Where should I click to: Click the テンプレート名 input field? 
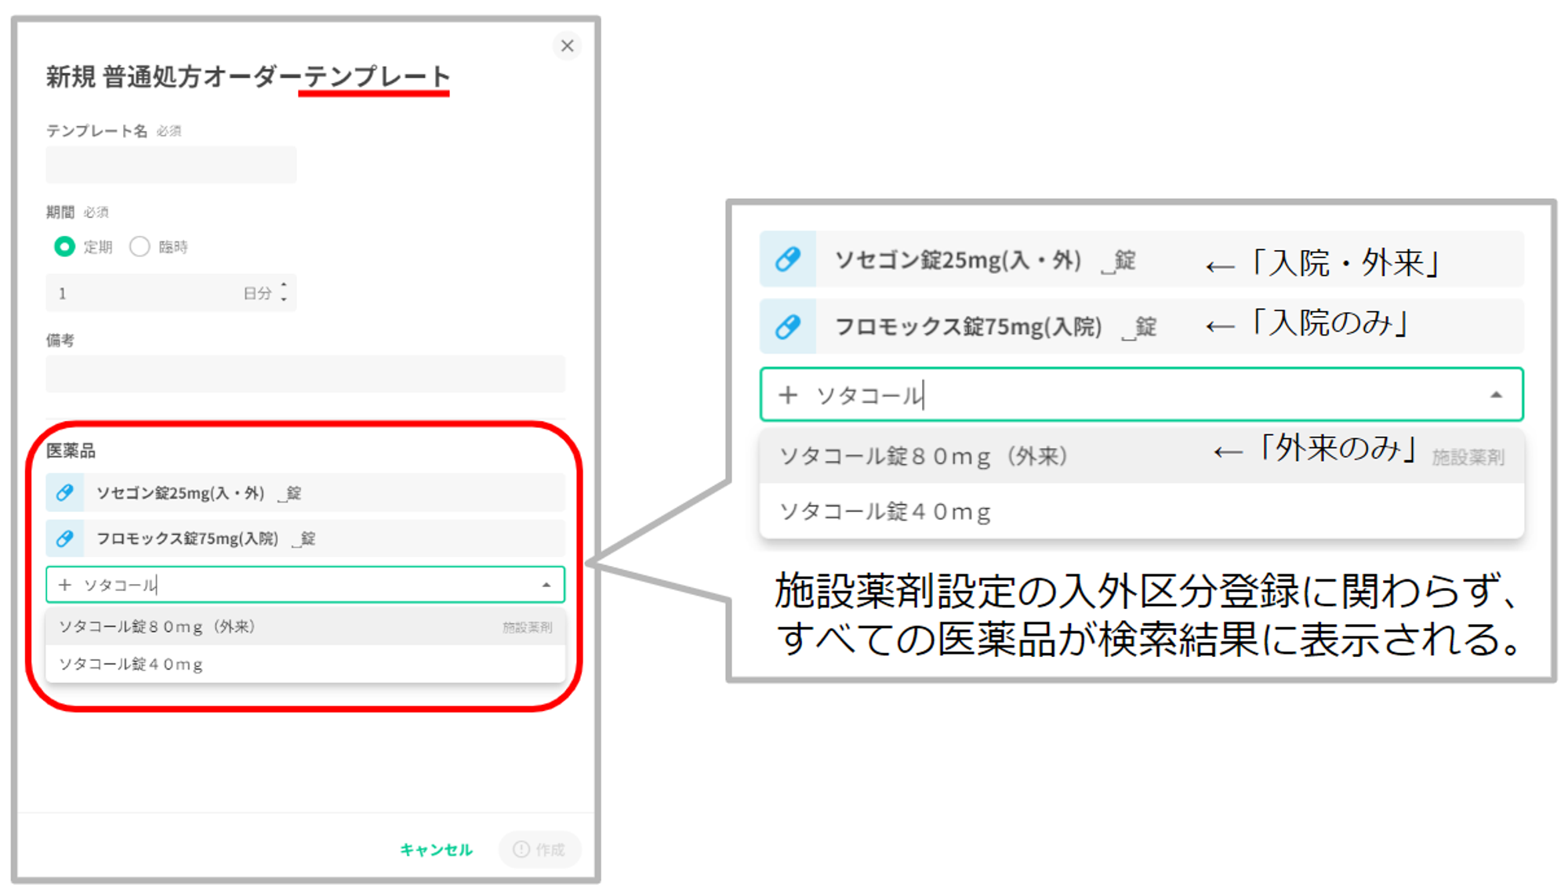171,165
